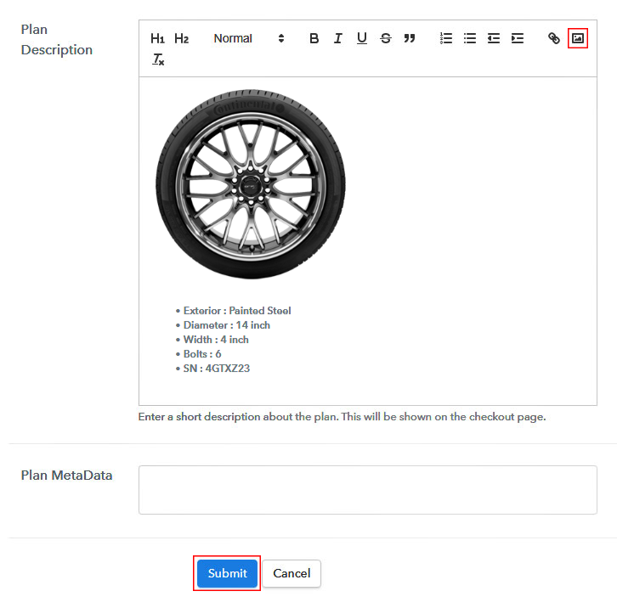This screenshot has width=617, height=608.
Task: Select the tire image in editor
Action: click(251, 184)
